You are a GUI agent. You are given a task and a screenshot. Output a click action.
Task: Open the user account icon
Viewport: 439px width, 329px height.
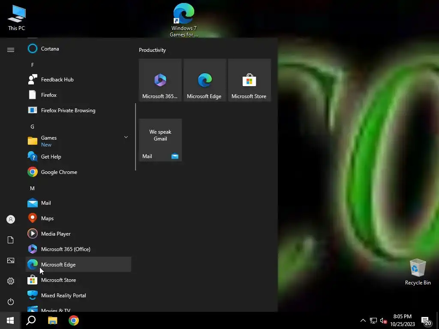pos(11,219)
